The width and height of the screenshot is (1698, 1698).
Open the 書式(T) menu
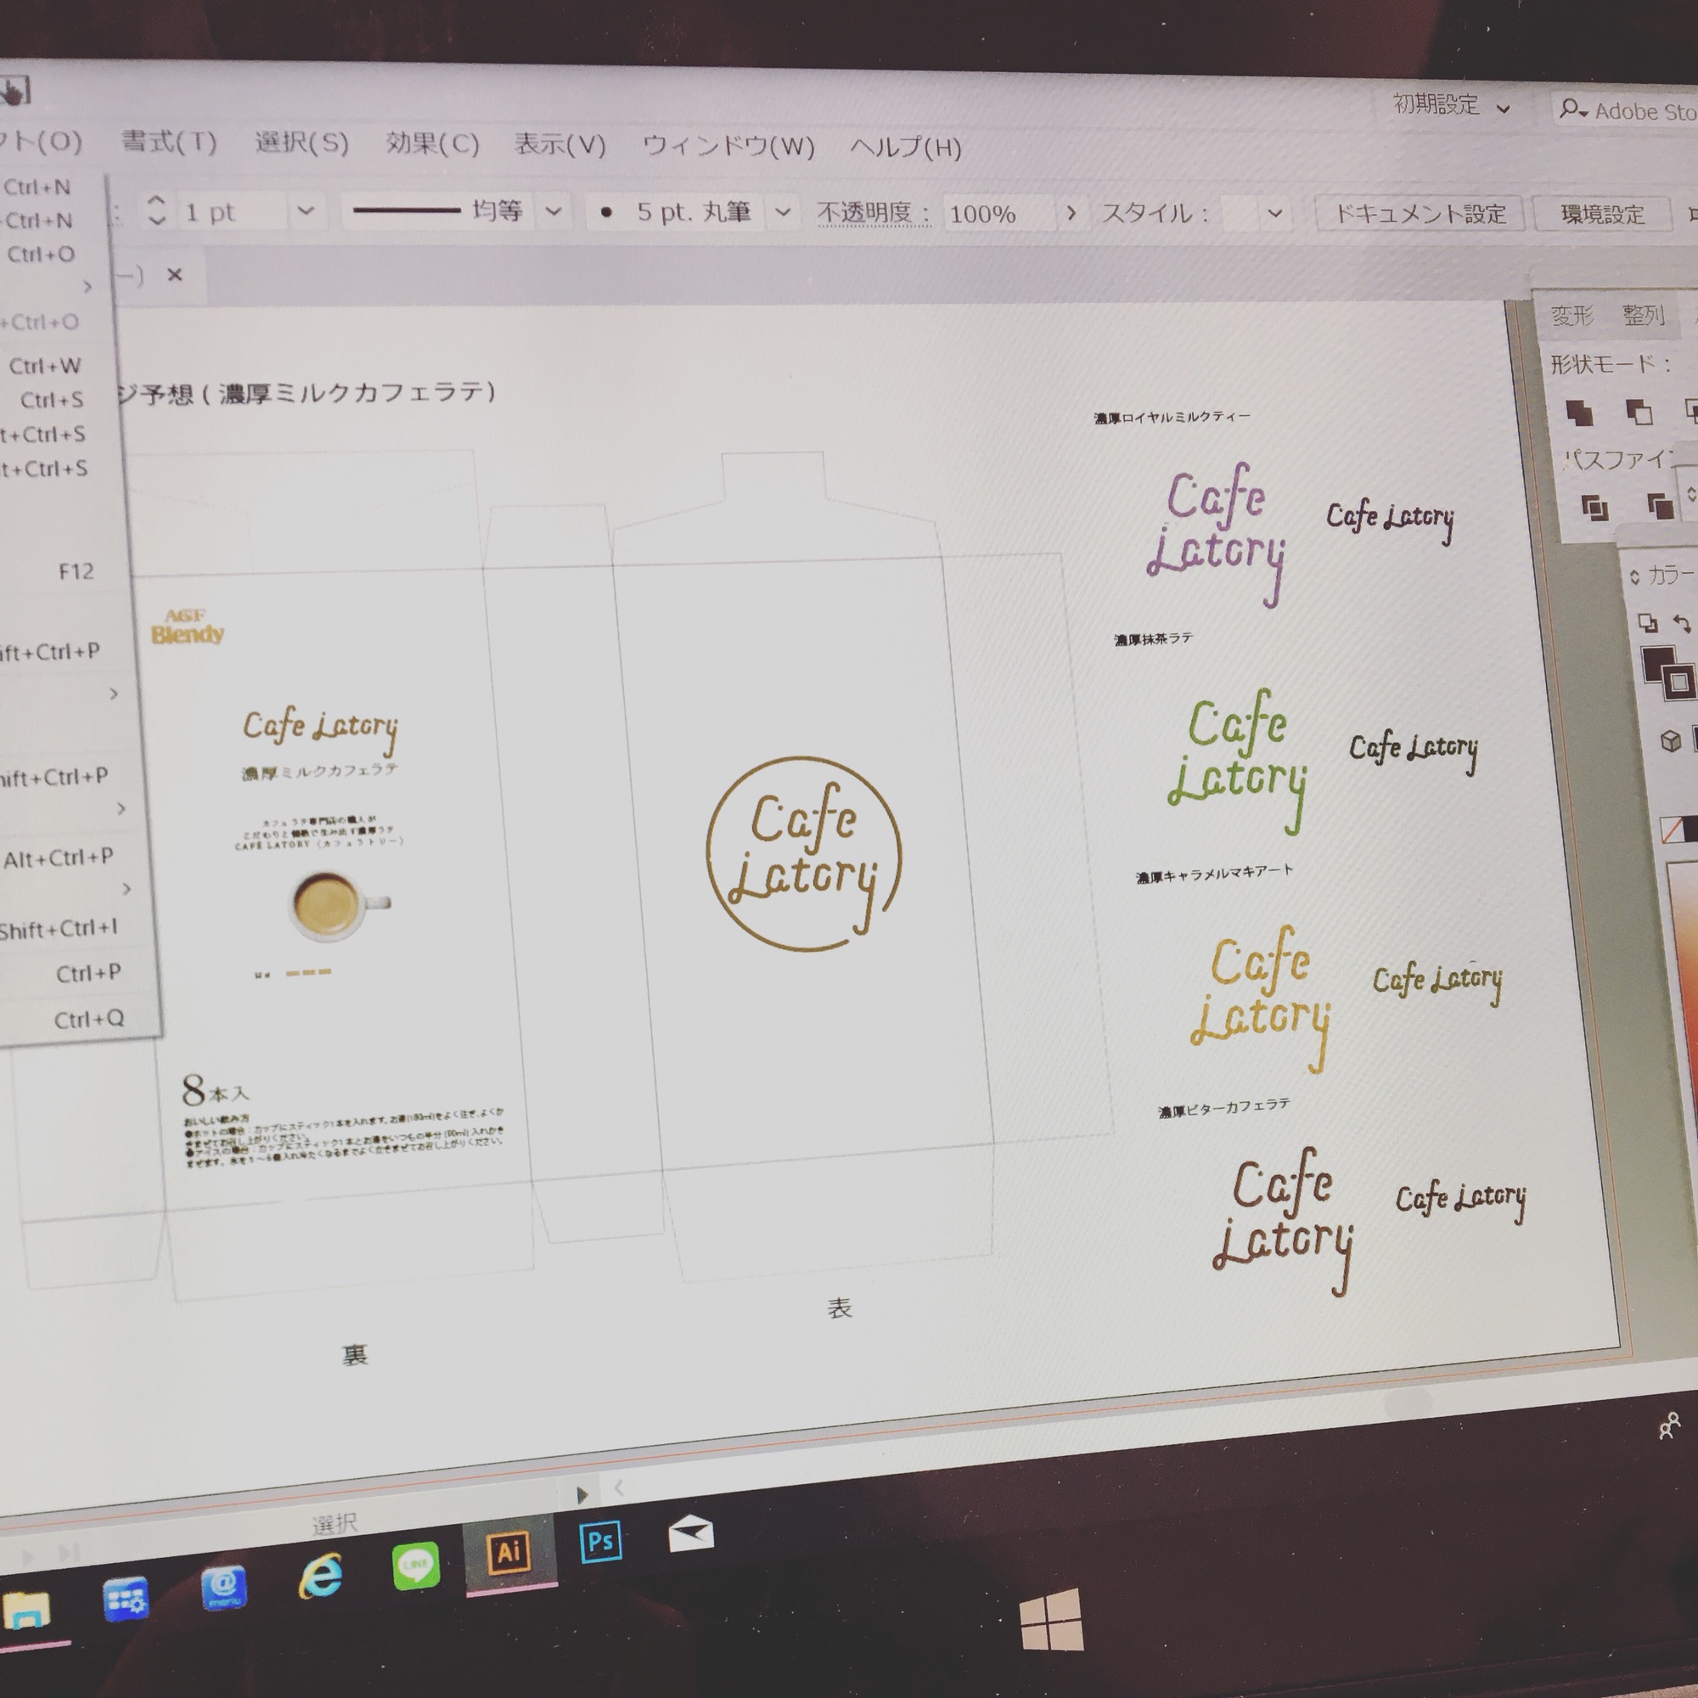coord(169,141)
